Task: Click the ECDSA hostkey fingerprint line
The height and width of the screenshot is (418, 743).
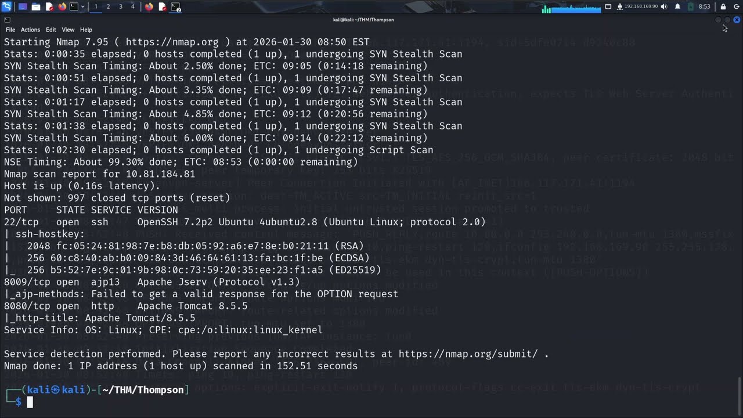Action: (187, 258)
